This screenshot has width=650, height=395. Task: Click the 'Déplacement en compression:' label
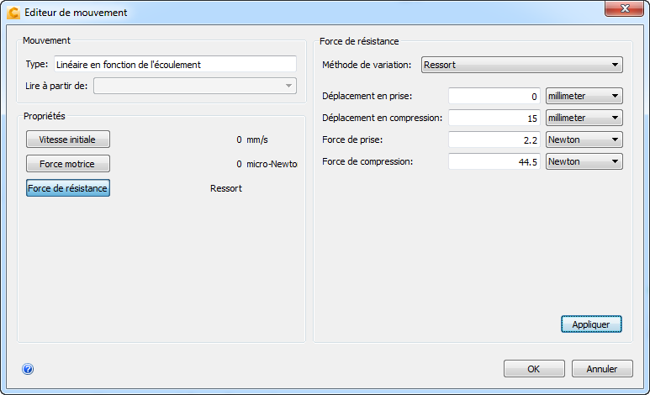tap(383, 118)
